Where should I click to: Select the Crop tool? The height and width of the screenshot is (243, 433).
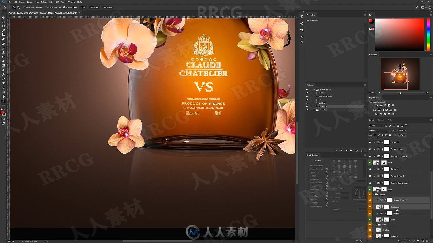(x=4, y=35)
